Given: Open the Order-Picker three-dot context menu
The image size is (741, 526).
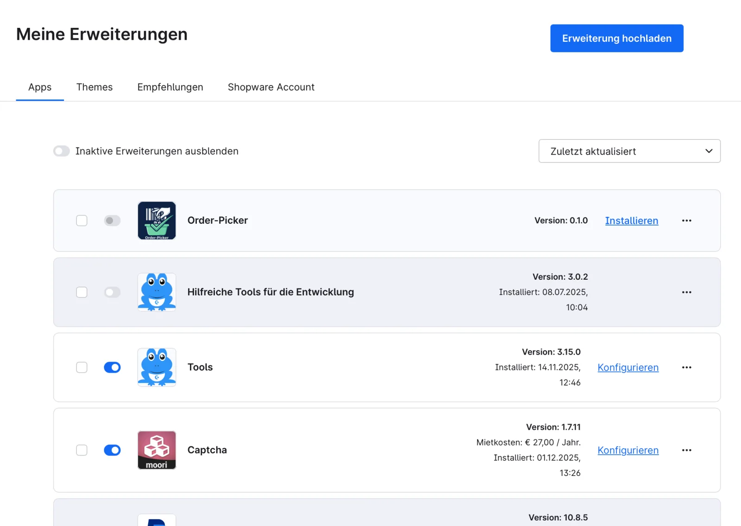Looking at the screenshot, I should (686, 220).
